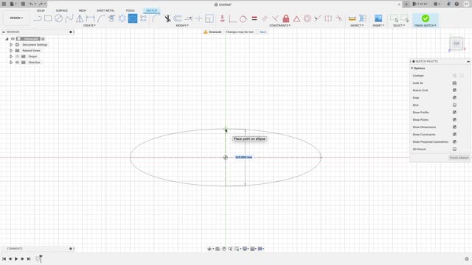The image size is (472, 265).
Task: Pick the Spline sketch tool
Action: [x=69, y=18]
